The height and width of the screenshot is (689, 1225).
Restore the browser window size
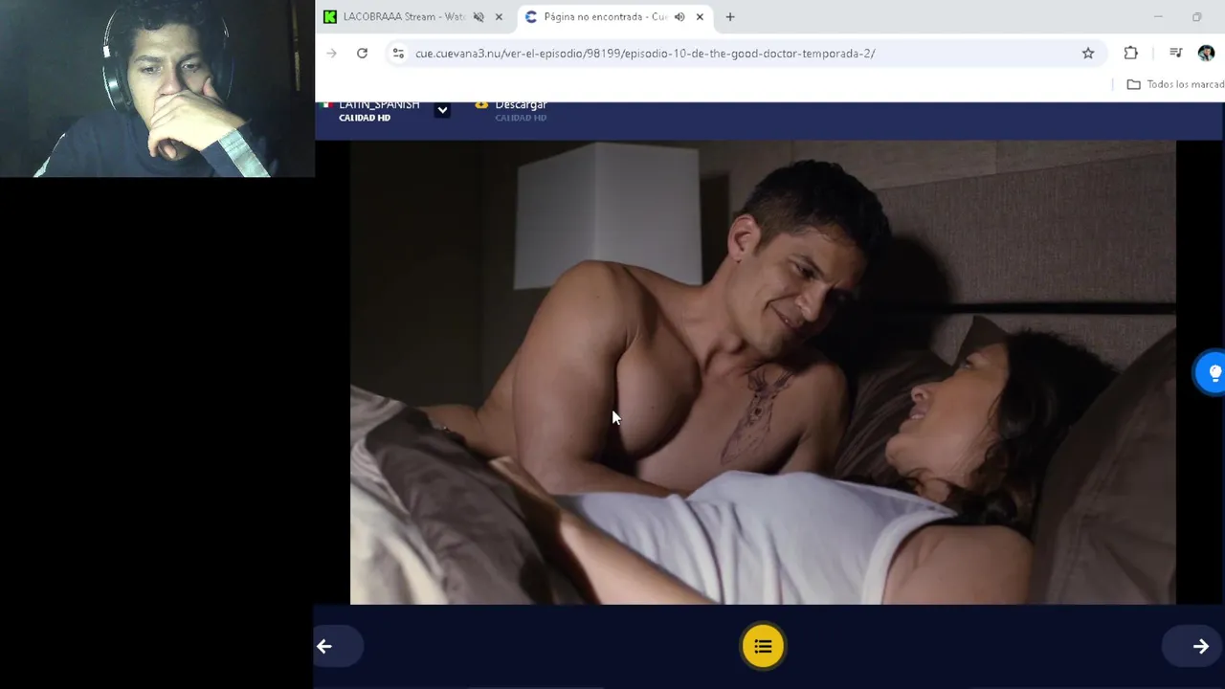1197,16
